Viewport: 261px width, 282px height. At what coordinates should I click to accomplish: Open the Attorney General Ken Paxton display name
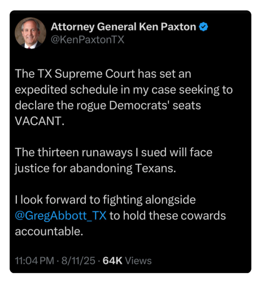click(123, 27)
